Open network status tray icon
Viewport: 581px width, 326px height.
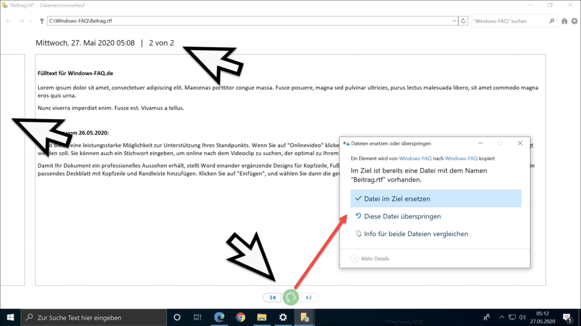click(512, 317)
